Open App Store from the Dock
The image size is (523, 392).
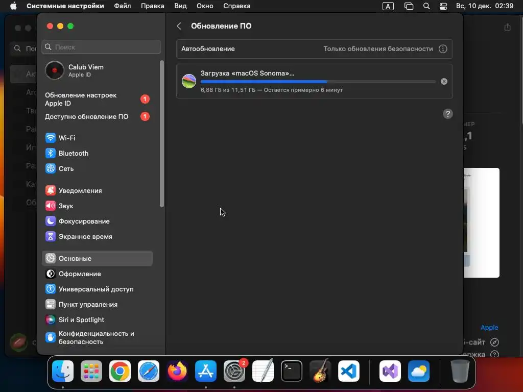206,371
